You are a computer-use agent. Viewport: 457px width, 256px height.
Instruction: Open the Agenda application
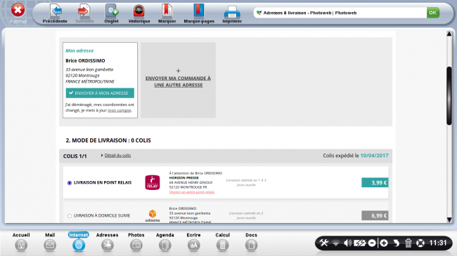[165, 242]
